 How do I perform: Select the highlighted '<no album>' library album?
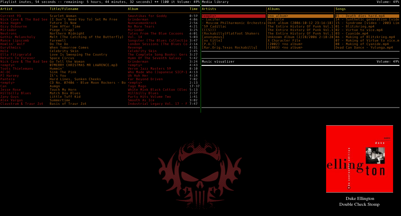click(x=301, y=16)
